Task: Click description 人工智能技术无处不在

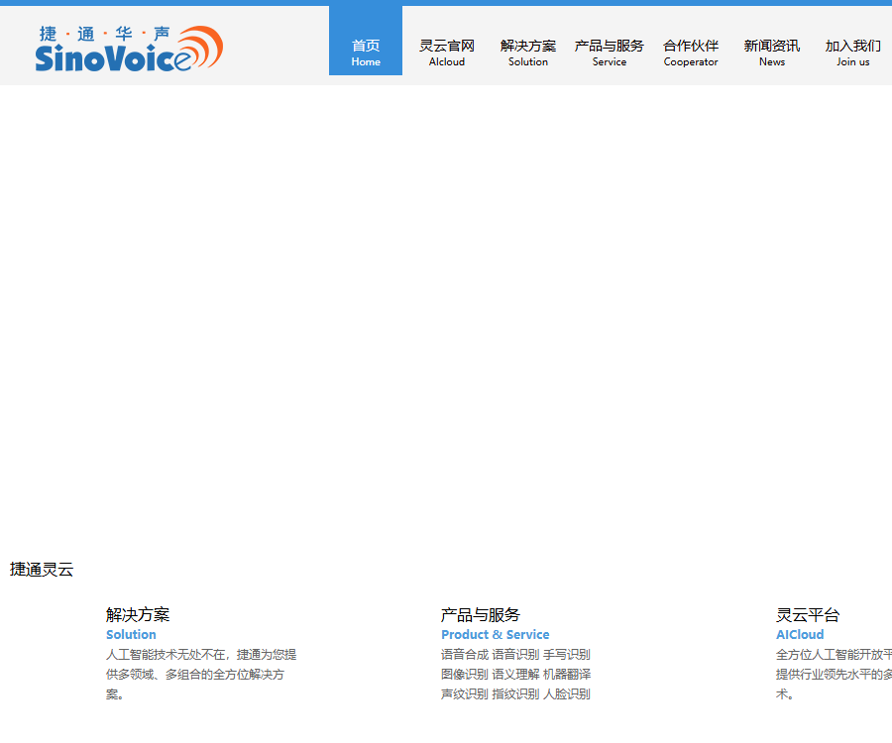Action: 201,675
